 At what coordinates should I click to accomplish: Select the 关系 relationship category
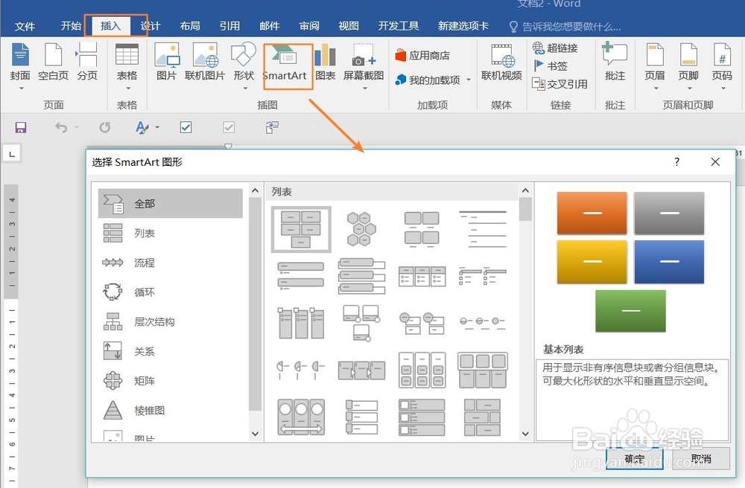[x=171, y=351]
